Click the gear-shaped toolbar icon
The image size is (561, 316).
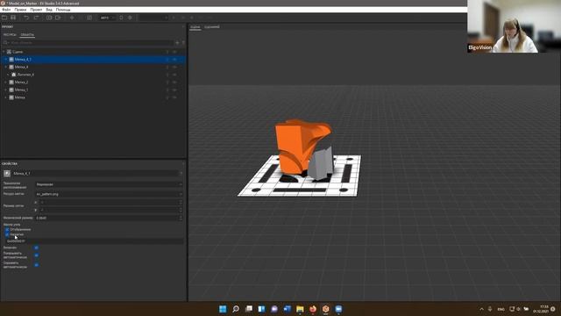(130, 18)
